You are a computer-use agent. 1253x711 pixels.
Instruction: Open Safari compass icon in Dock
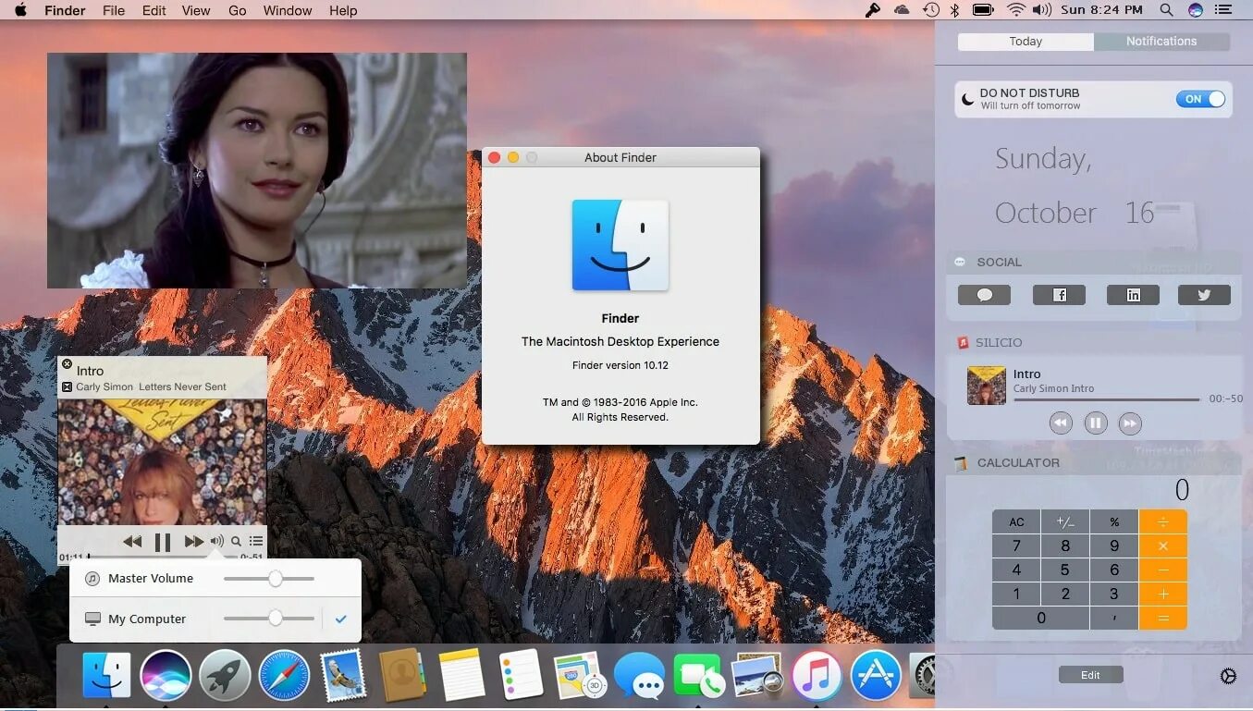click(283, 674)
